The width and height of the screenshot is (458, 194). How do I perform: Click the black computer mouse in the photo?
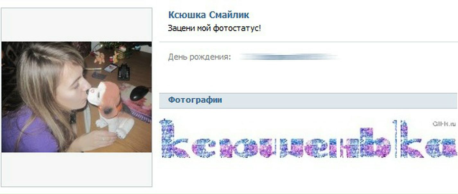[x=139, y=93]
